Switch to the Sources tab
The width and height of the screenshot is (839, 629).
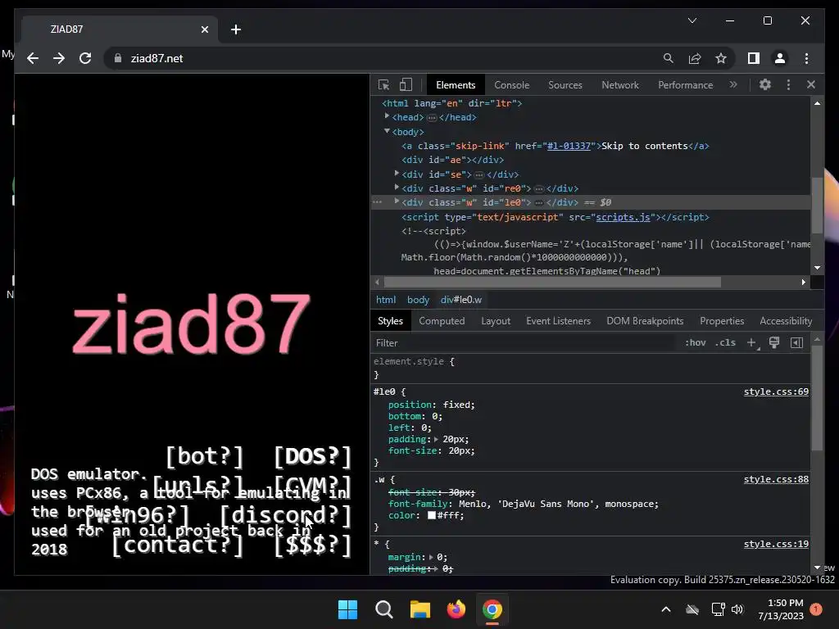(x=565, y=85)
